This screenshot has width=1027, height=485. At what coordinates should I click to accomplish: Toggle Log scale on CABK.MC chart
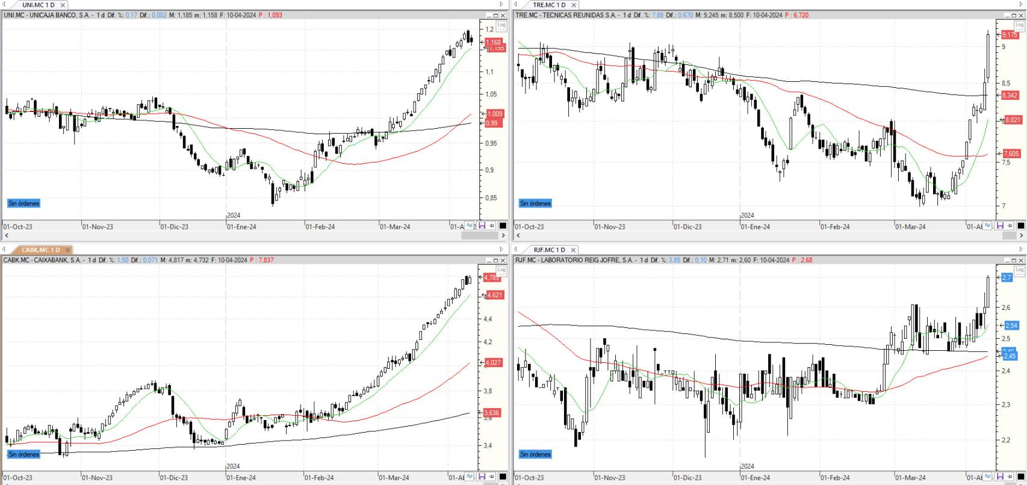coord(501,271)
